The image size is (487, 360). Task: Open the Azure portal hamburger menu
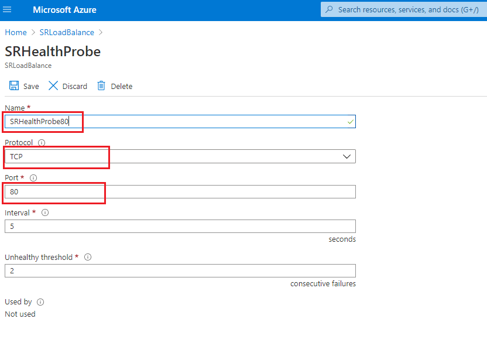click(8, 10)
